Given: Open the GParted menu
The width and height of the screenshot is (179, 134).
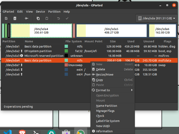Looking at the screenshot, I should coord(8,12).
